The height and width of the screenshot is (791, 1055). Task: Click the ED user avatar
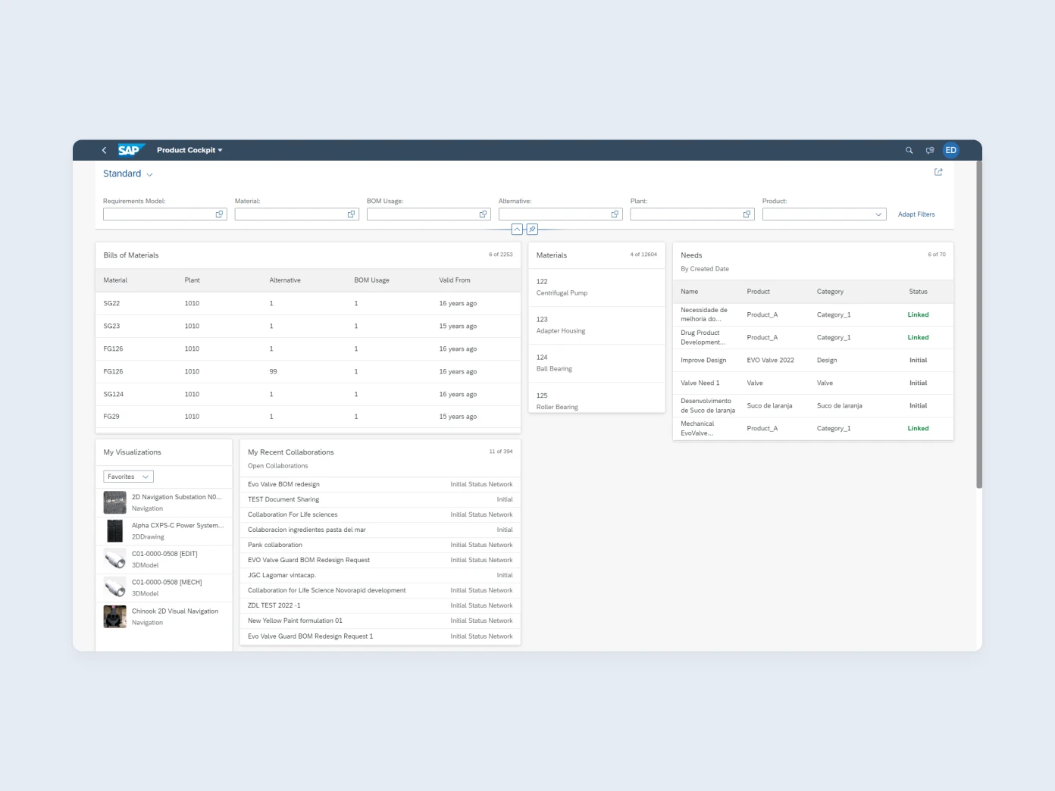coord(950,150)
